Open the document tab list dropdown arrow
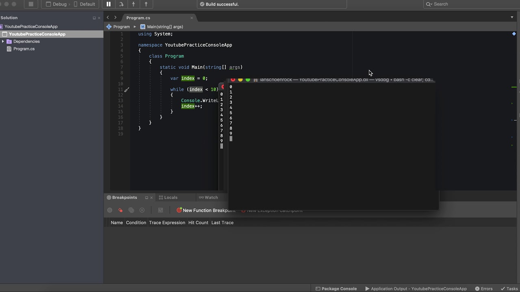Image resolution: width=520 pixels, height=292 pixels. 512,17
